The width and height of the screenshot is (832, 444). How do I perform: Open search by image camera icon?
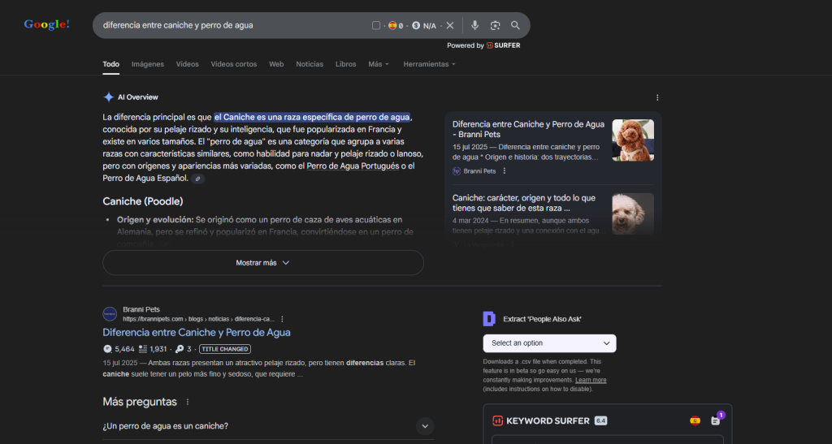click(495, 25)
